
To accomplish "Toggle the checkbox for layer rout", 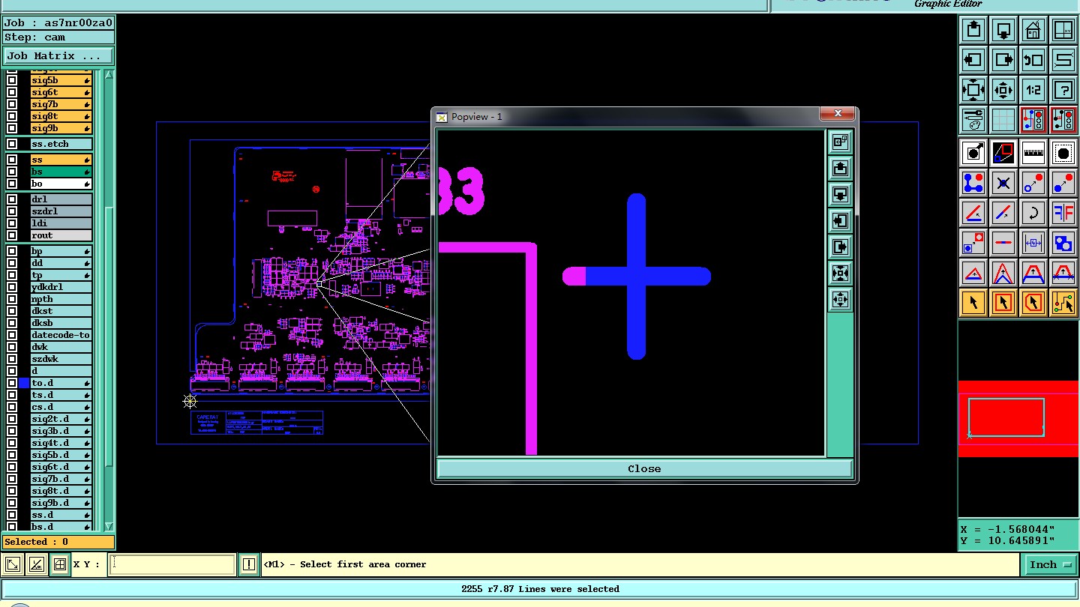I will click(x=12, y=235).
